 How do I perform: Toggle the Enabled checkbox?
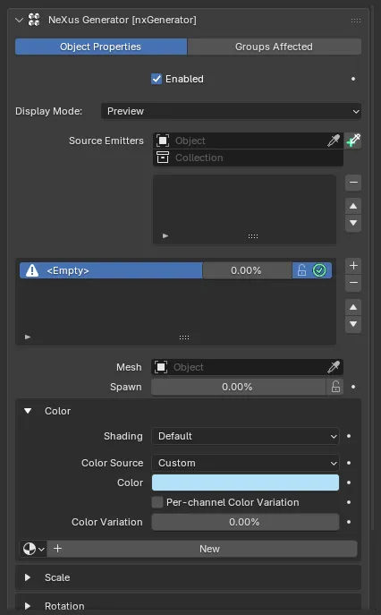coord(157,79)
